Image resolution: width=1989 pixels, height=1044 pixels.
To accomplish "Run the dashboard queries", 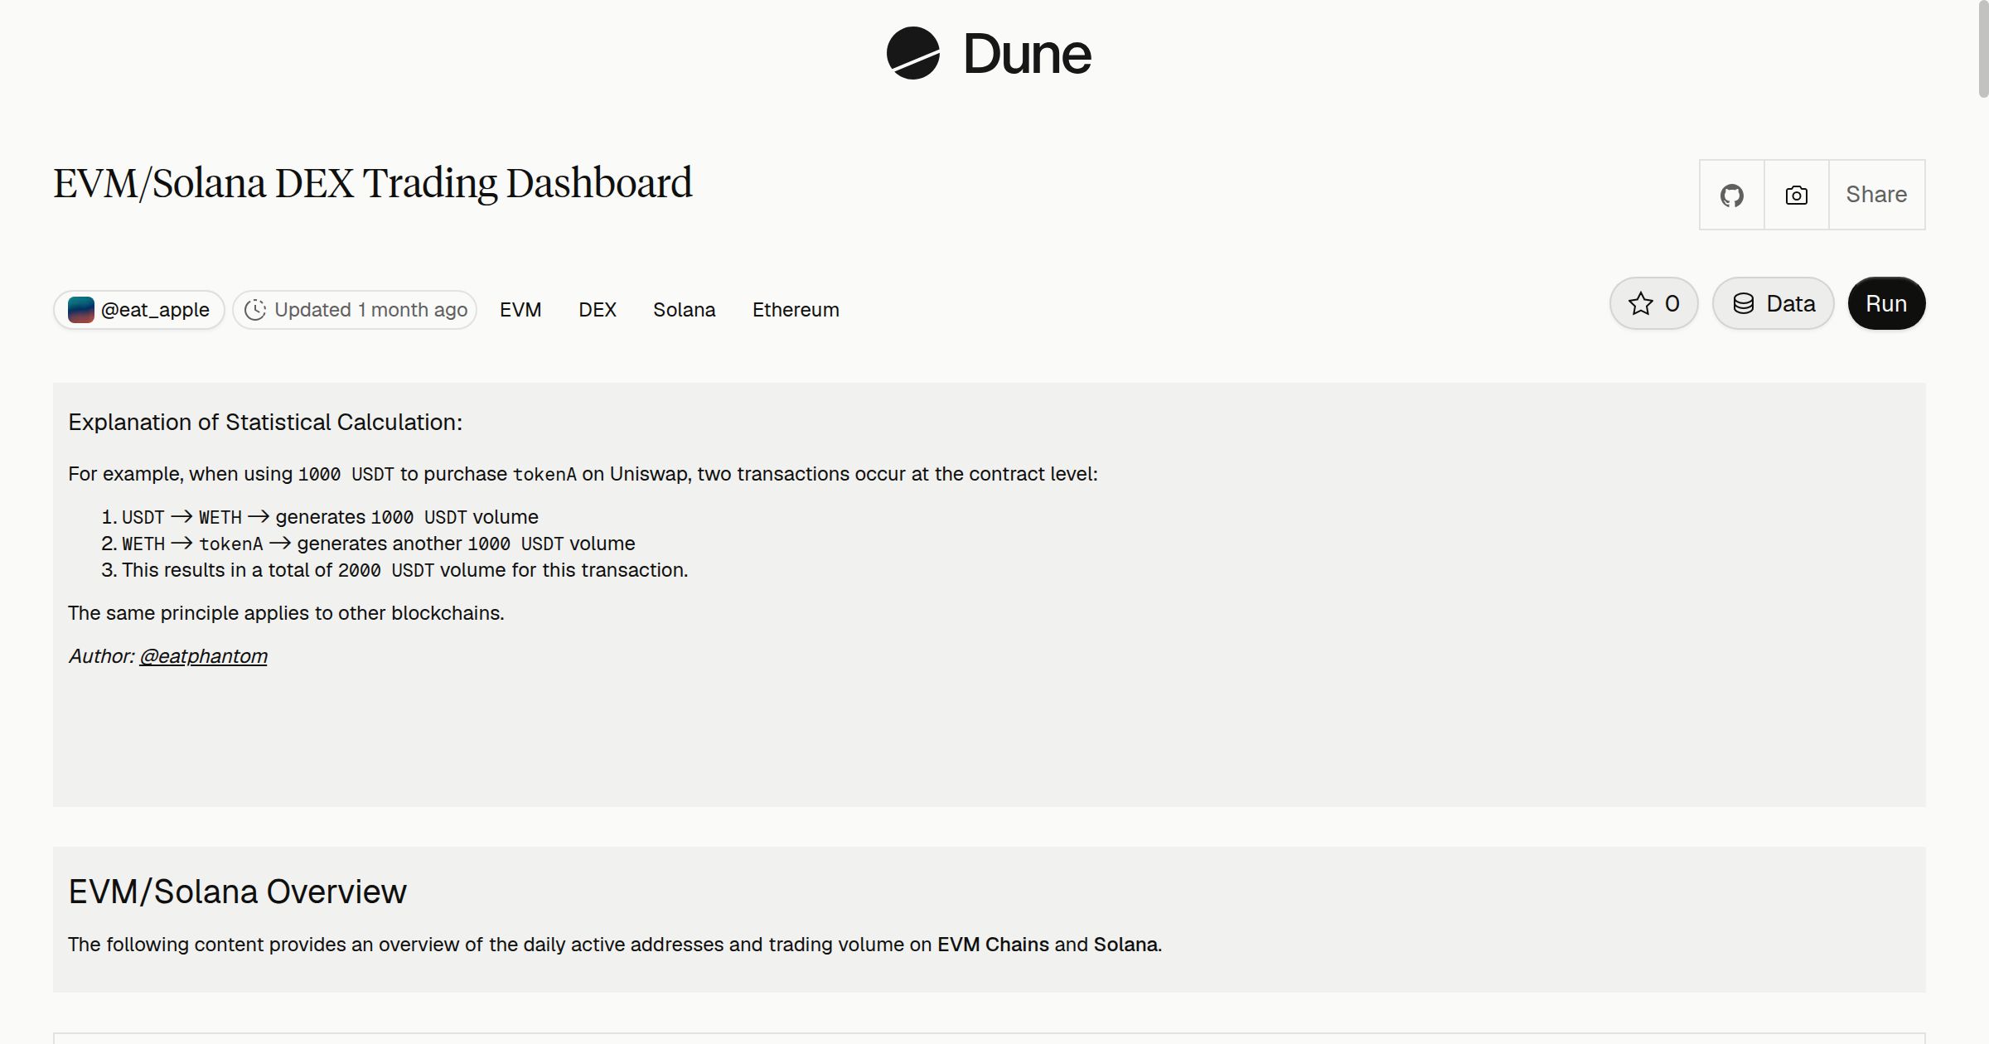I will (1886, 303).
